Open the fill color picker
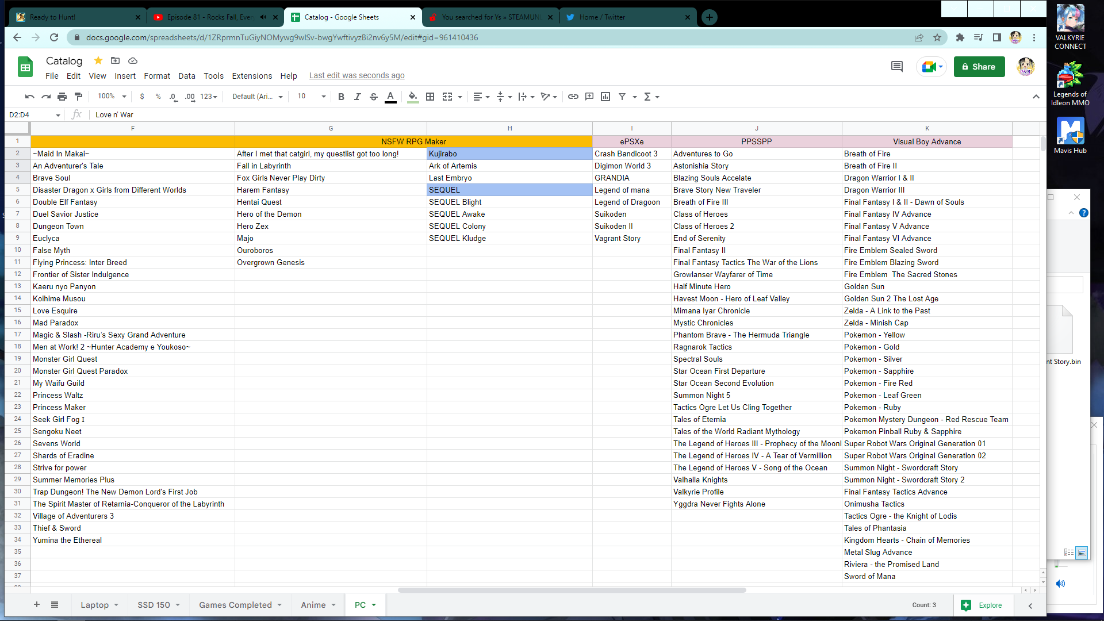 pos(412,97)
